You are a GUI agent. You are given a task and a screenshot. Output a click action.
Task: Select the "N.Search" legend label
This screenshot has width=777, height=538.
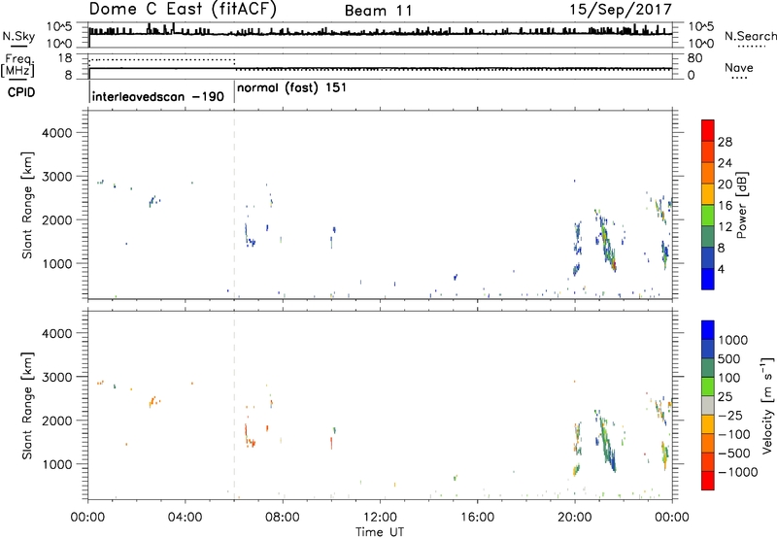click(x=750, y=36)
